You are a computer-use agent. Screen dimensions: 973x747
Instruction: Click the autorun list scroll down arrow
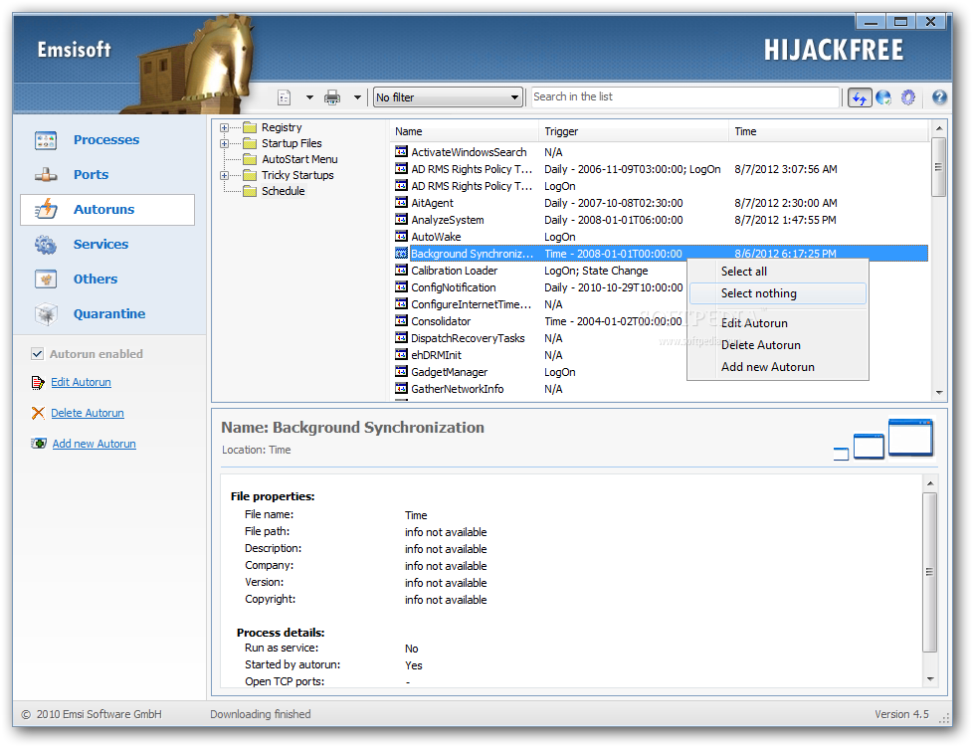(x=939, y=393)
